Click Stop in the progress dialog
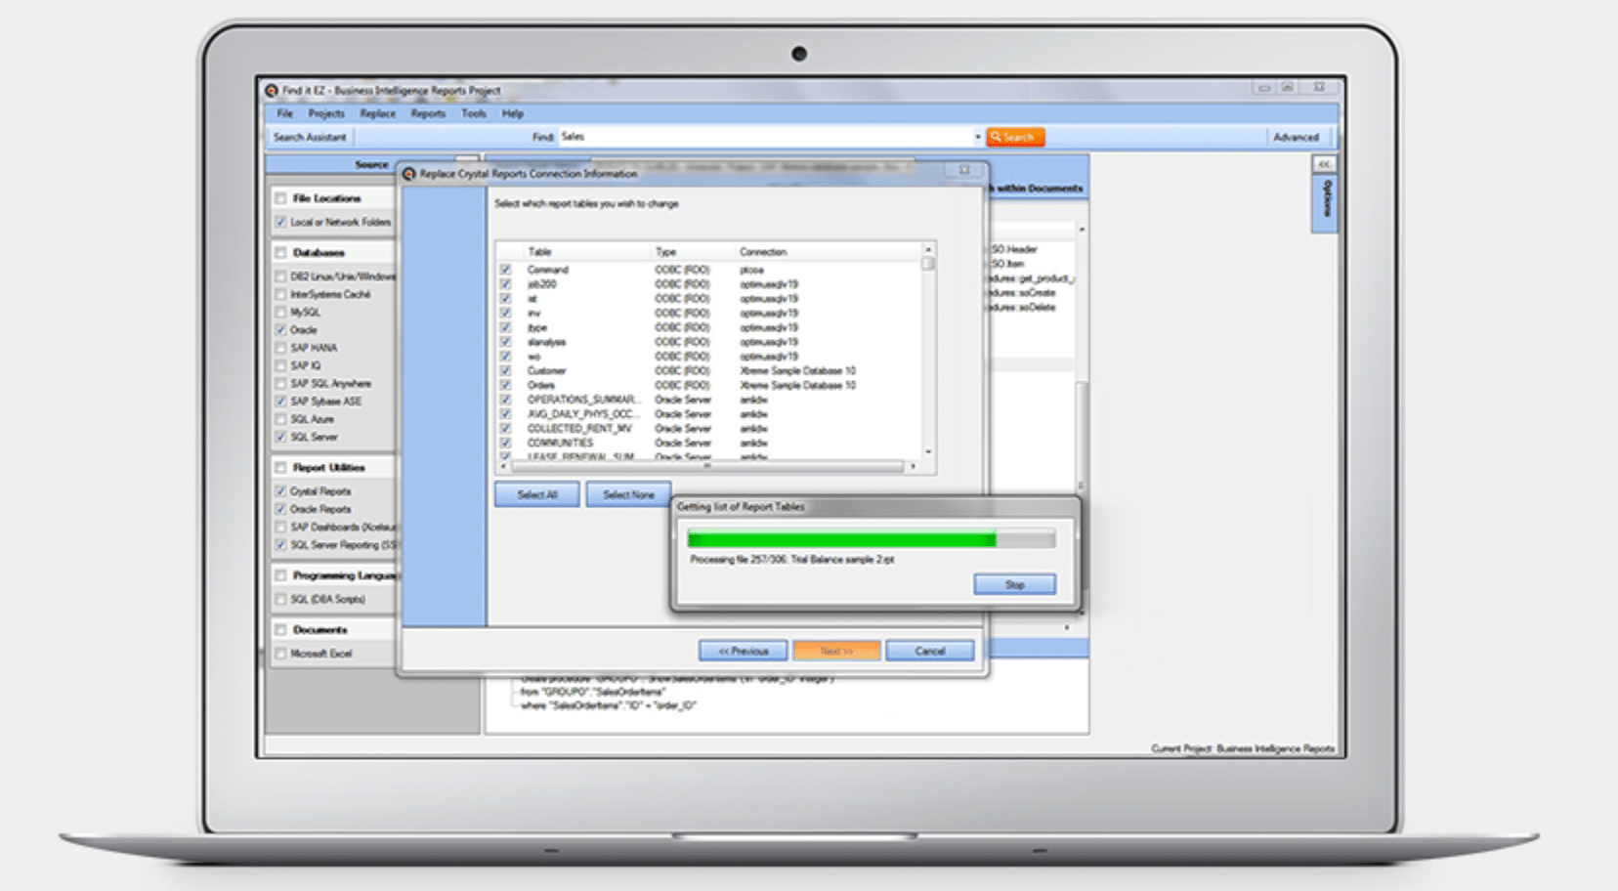Screen dimensions: 1618x891 [1014, 584]
